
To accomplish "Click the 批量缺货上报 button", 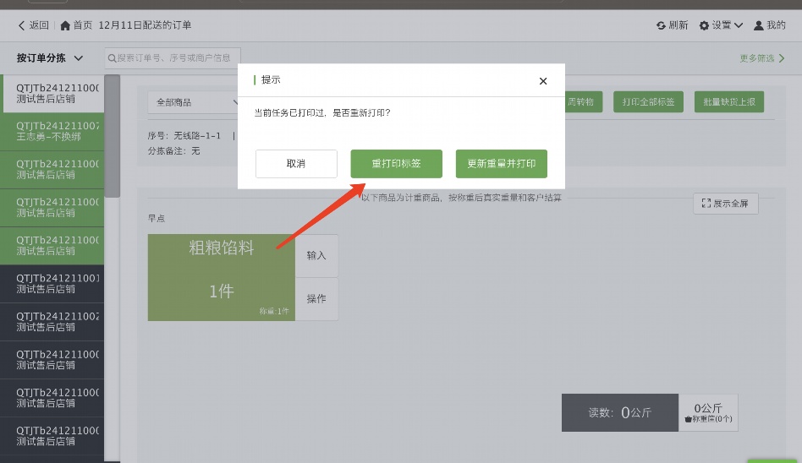I will (x=729, y=102).
